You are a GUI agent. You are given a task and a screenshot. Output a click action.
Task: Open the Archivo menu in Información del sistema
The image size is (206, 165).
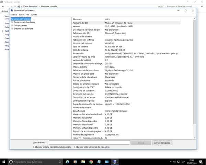(14, 14)
